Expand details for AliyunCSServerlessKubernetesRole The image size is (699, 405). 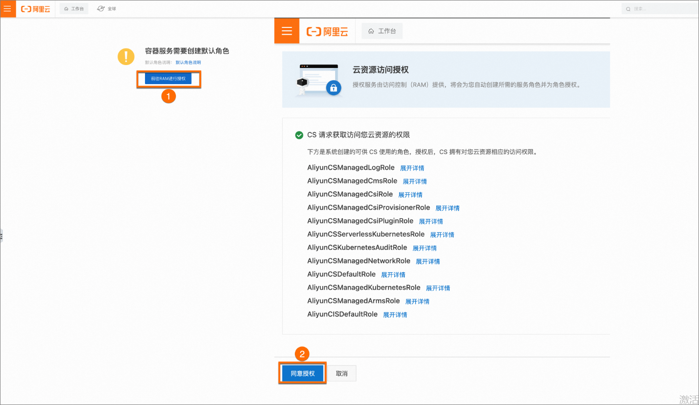[442, 234]
